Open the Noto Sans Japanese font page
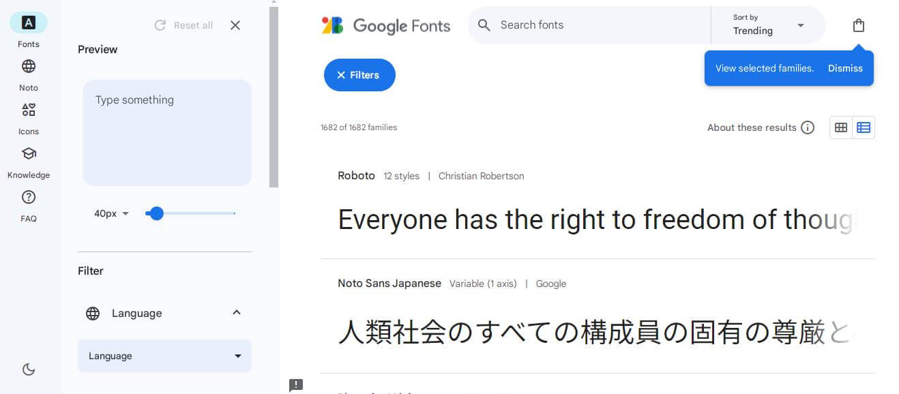Viewport: 899px width, 394px height. point(389,283)
